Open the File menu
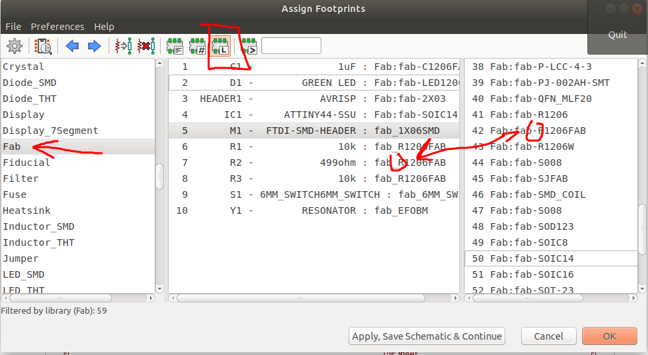 click(x=13, y=27)
